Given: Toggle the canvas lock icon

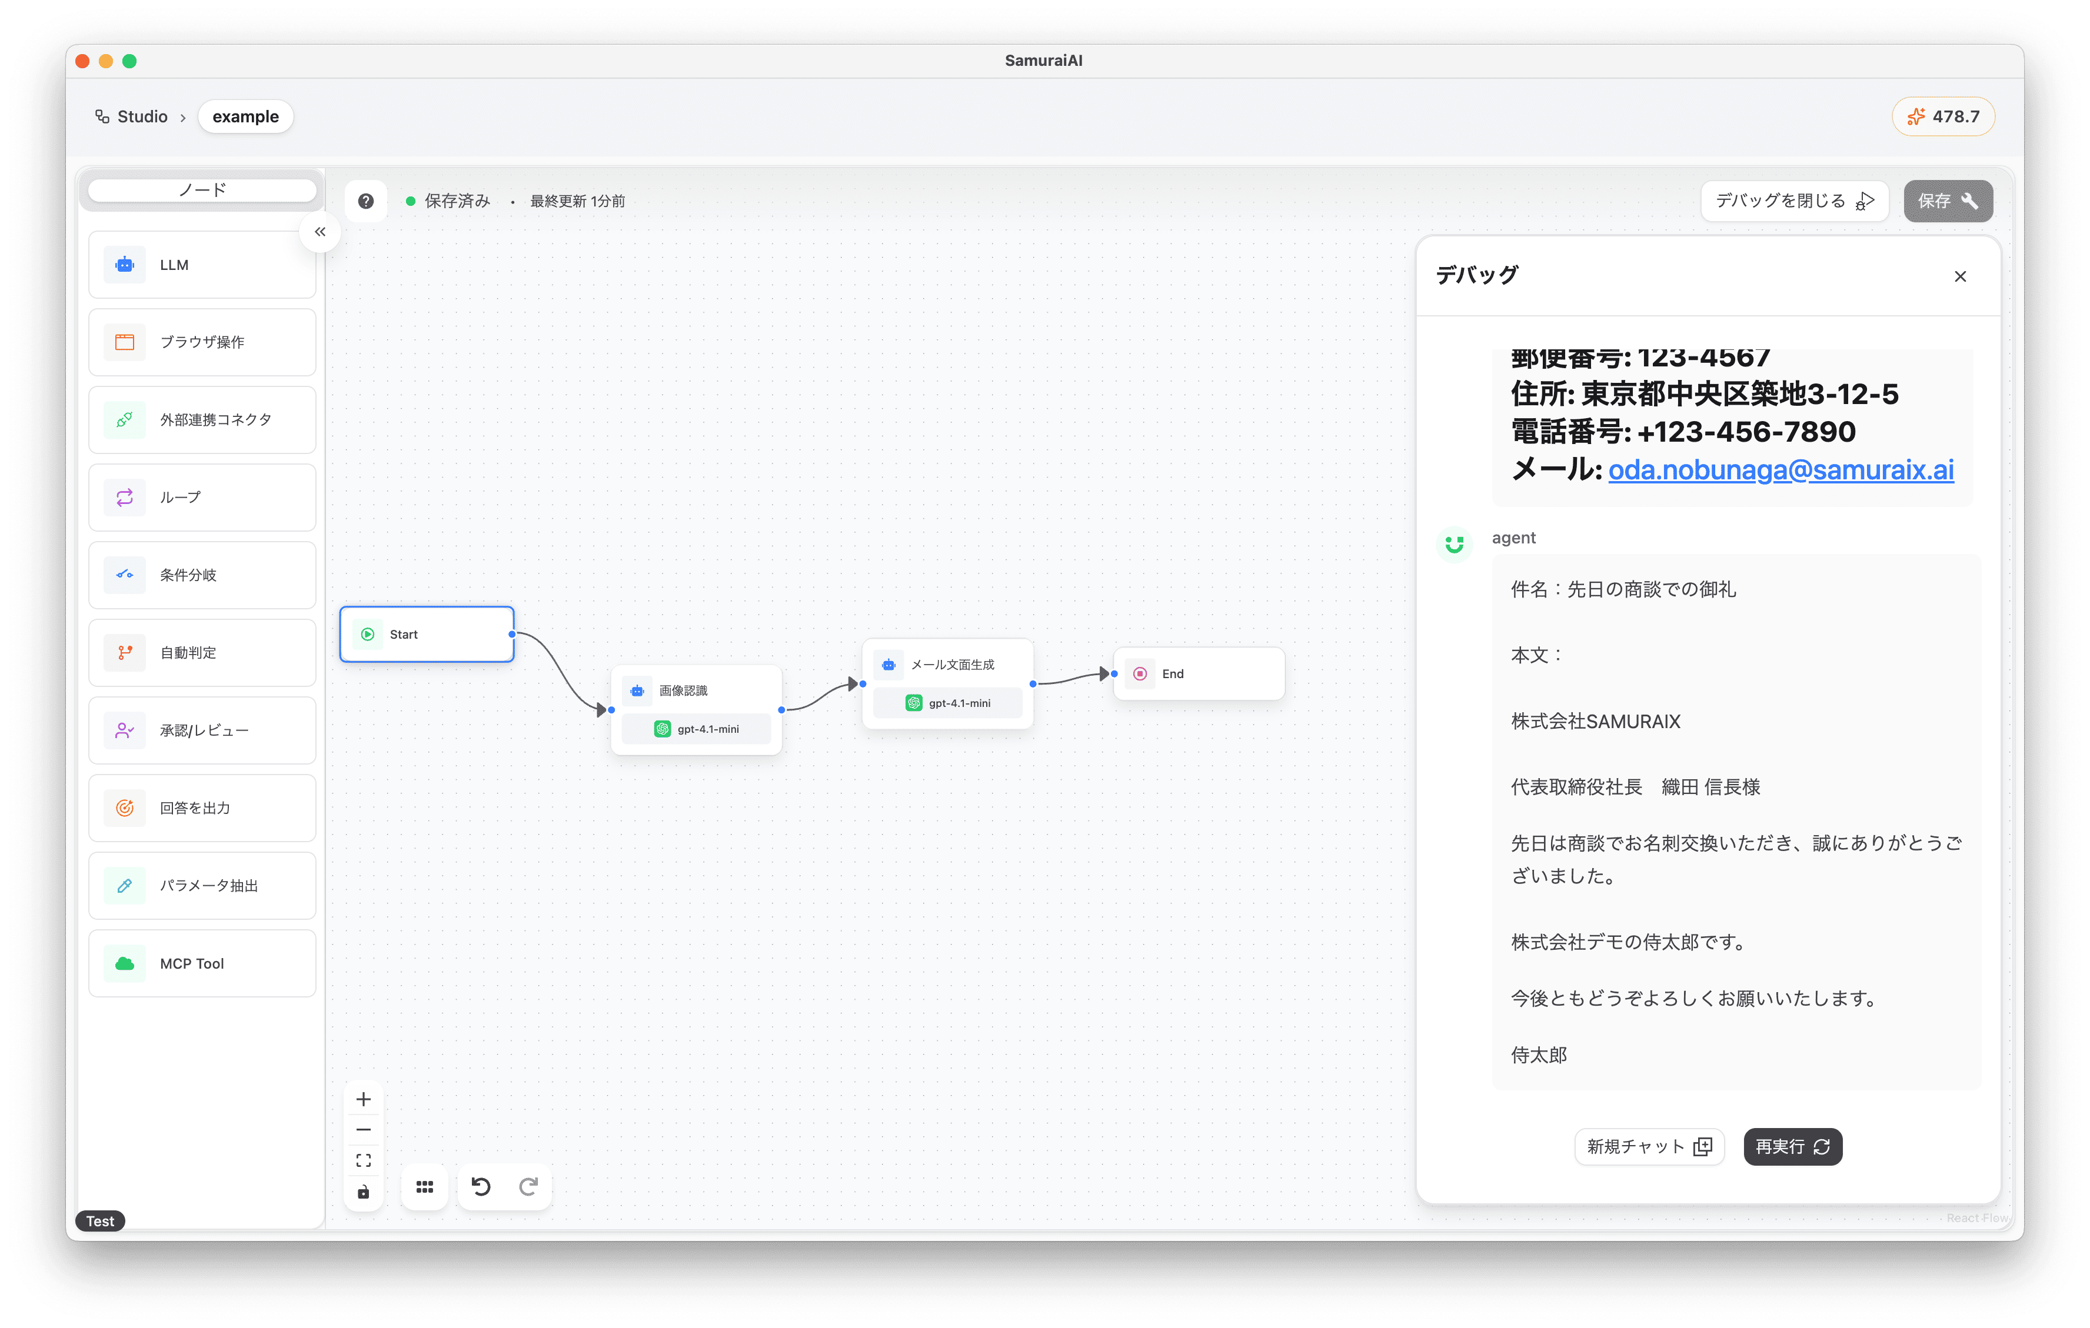Looking at the screenshot, I should pos(364,1192).
